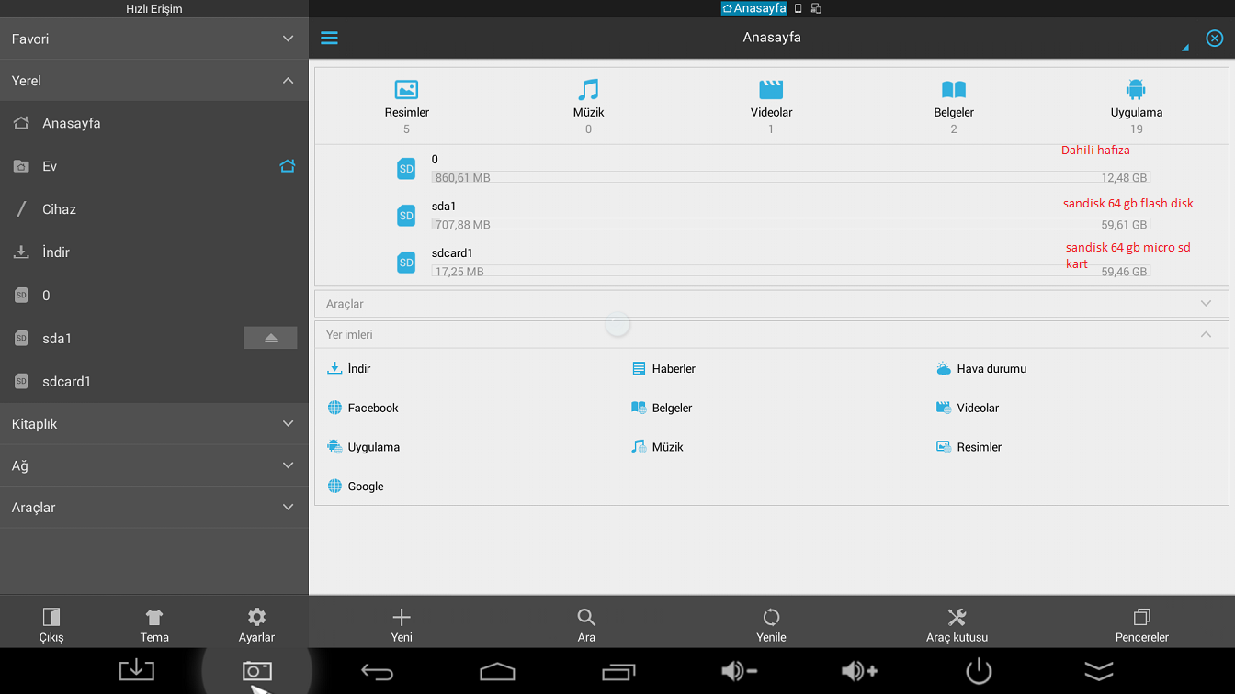The width and height of the screenshot is (1235, 694).
Task: Expand the Favori section
Action: click(153, 39)
